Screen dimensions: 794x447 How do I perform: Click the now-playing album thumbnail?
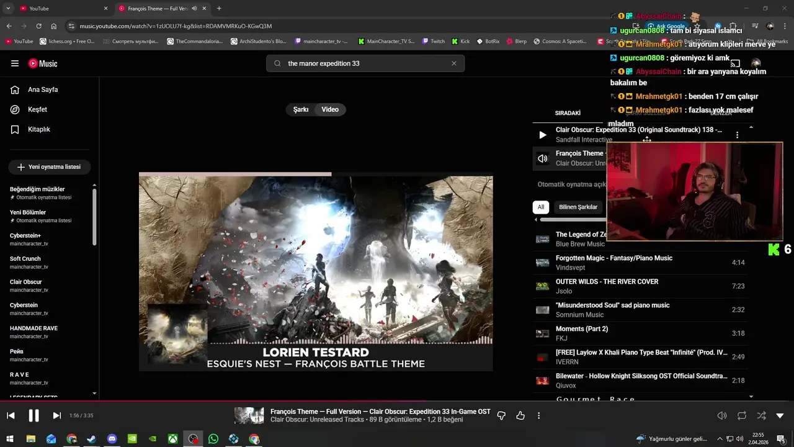coord(249,415)
